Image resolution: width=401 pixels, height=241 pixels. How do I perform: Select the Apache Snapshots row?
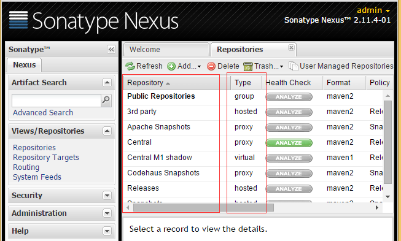point(253,128)
